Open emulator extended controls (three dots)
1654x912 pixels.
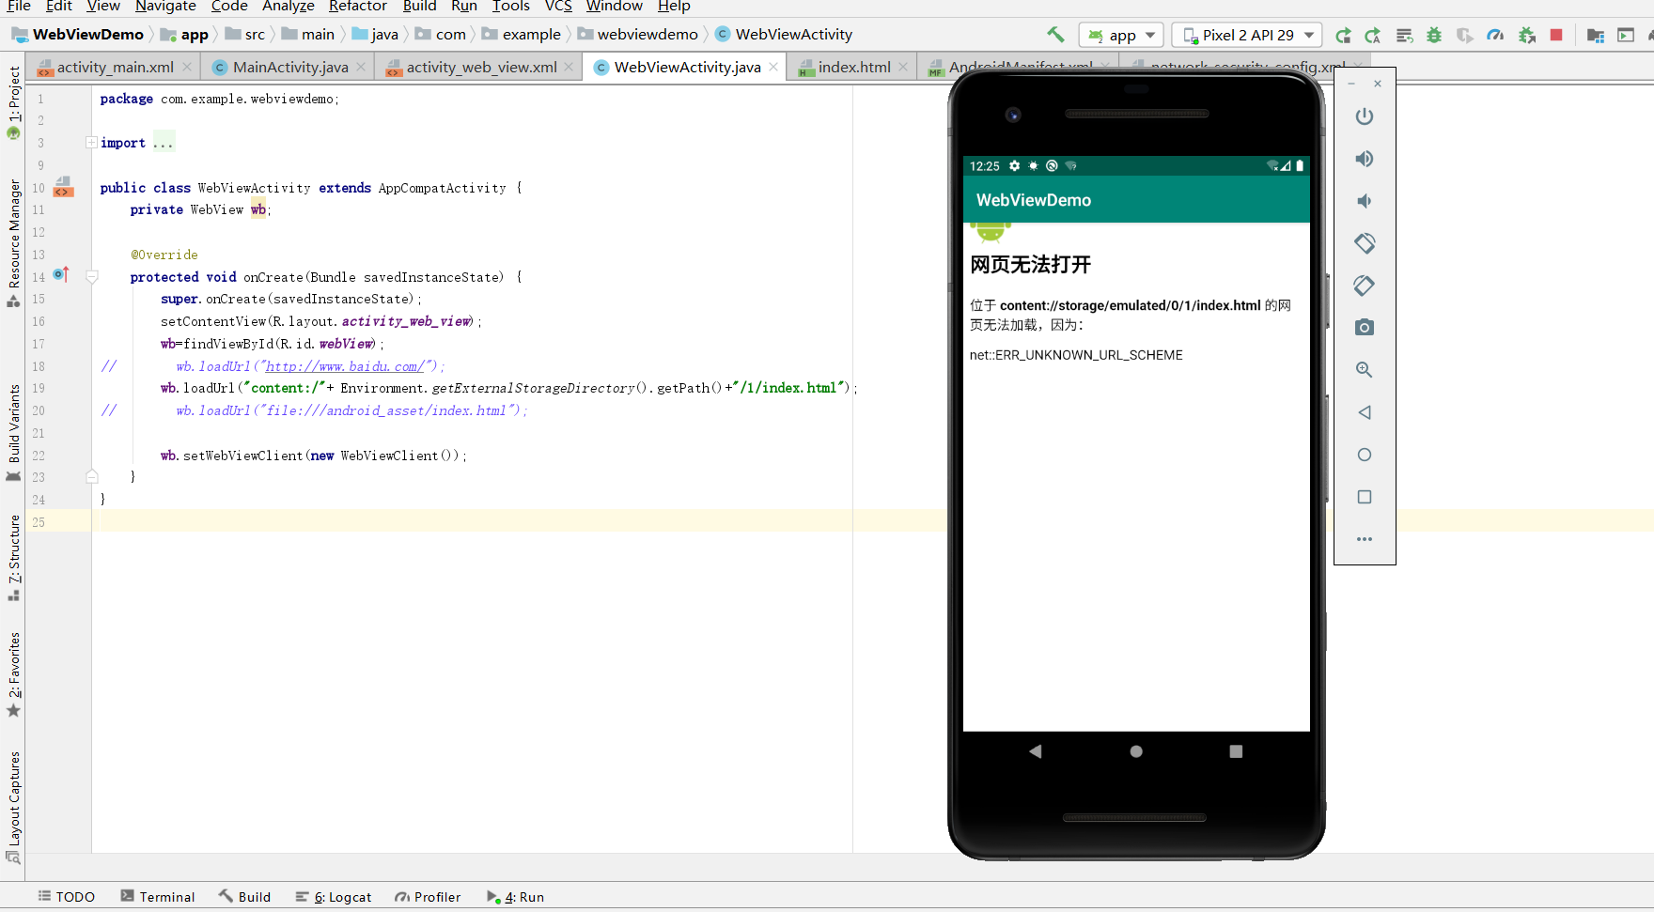tap(1365, 539)
